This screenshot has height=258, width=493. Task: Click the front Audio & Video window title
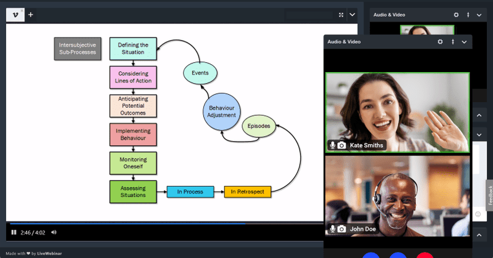click(344, 41)
